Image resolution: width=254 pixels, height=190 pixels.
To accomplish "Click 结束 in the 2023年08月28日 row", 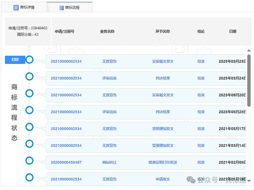I will (201, 112).
